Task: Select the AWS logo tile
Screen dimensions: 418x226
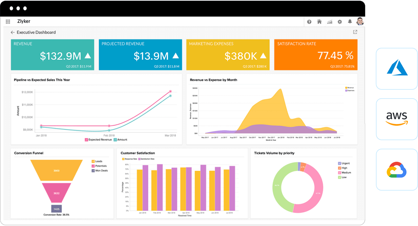Action: point(396,119)
